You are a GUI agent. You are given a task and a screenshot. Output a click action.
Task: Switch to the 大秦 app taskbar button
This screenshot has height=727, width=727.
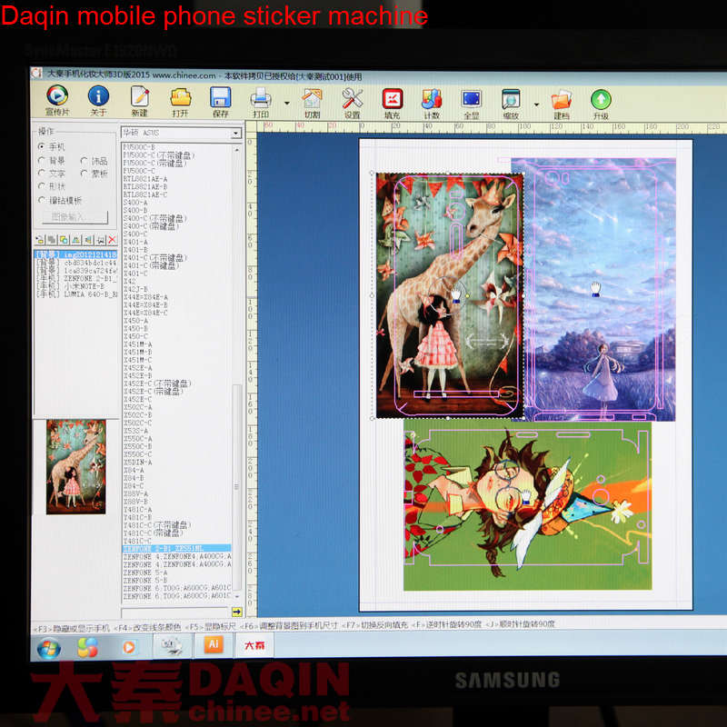[254, 645]
